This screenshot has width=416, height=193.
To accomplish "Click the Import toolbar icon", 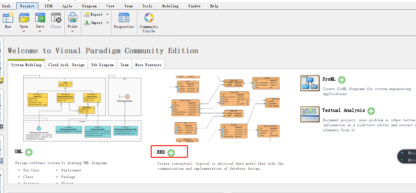I will coord(87,23).
